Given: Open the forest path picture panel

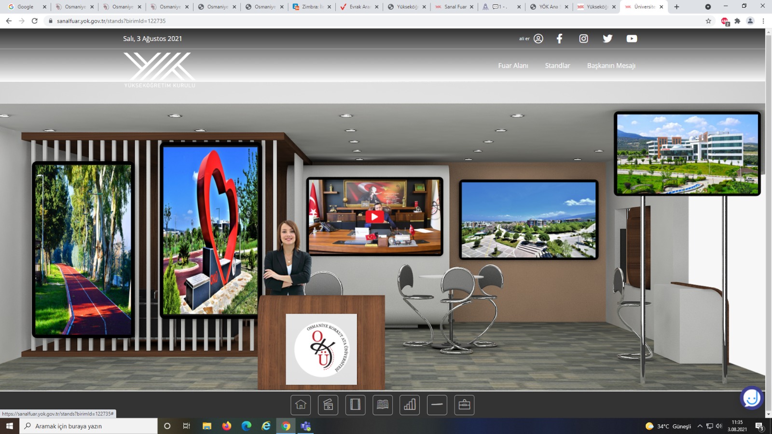Looking at the screenshot, I should pyautogui.click(x=83, y=249).
